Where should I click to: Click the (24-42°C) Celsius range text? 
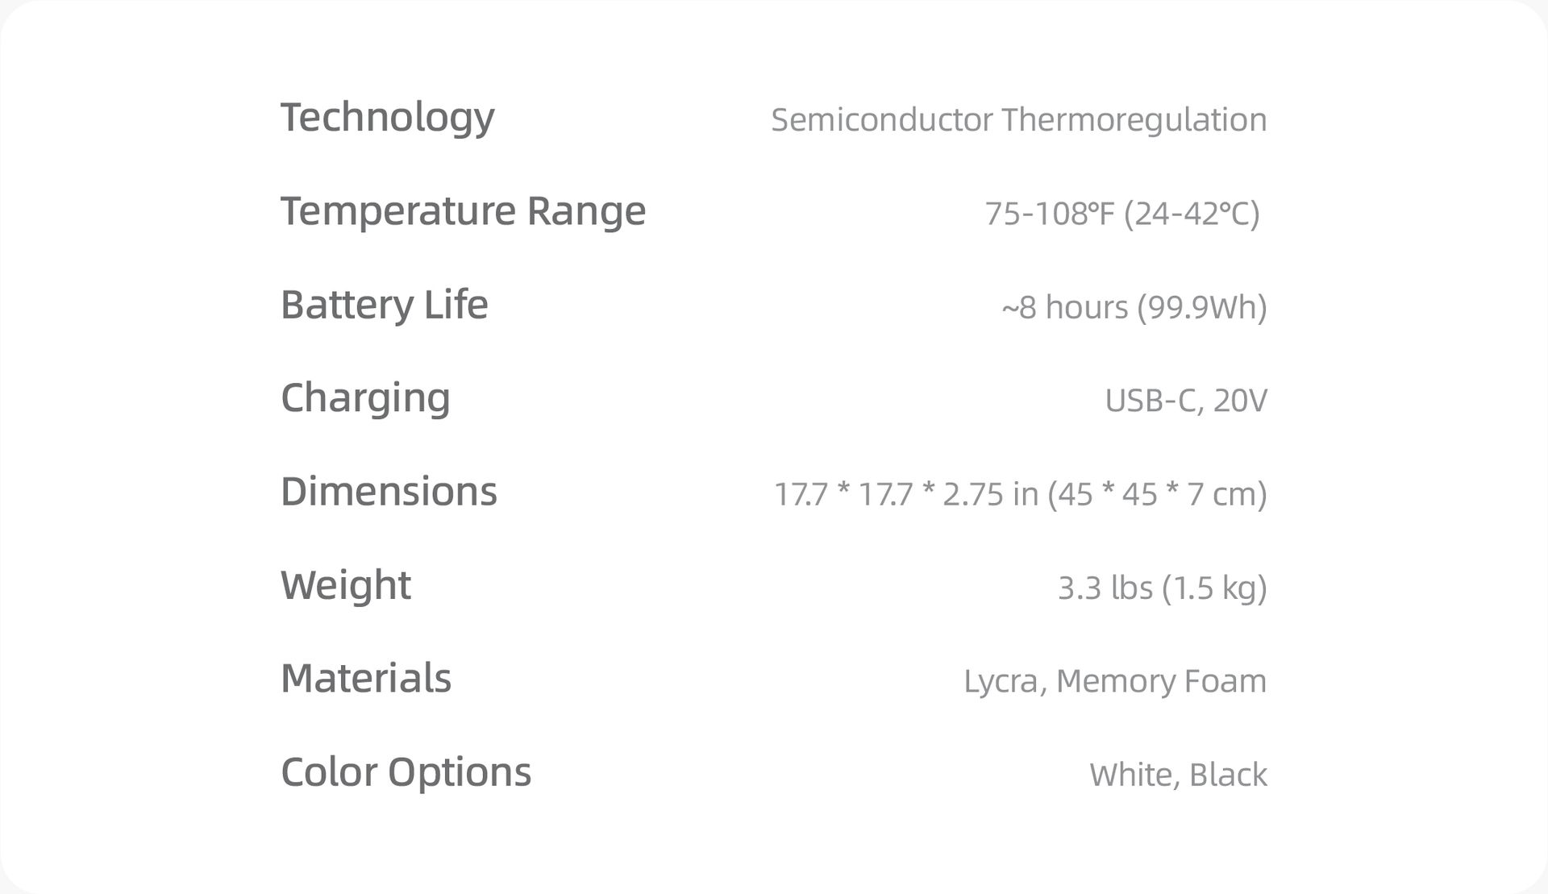(1191, 214)
